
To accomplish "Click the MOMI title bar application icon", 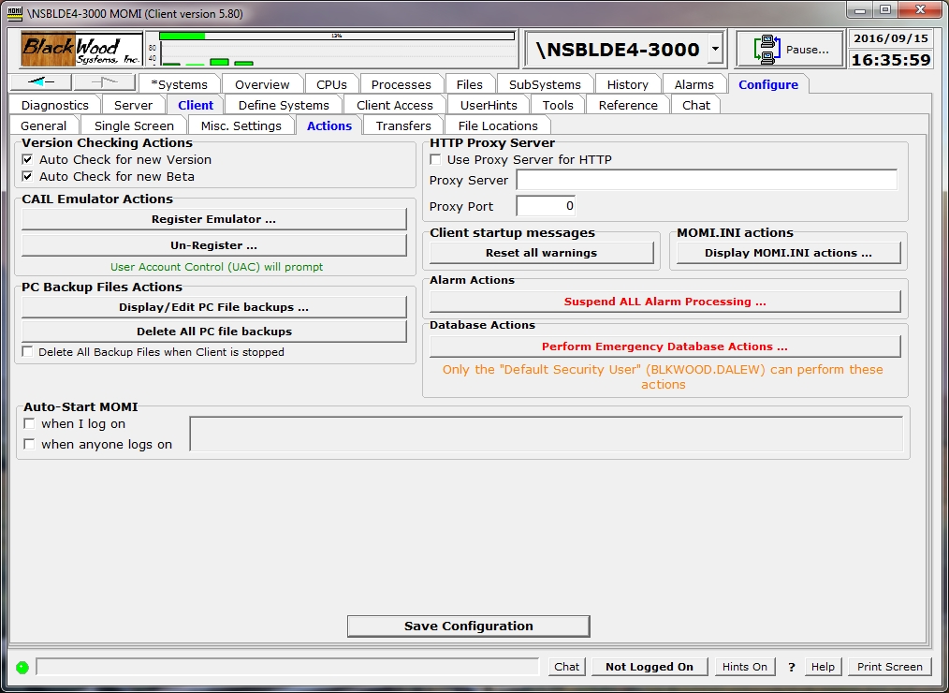I will 15,10.
